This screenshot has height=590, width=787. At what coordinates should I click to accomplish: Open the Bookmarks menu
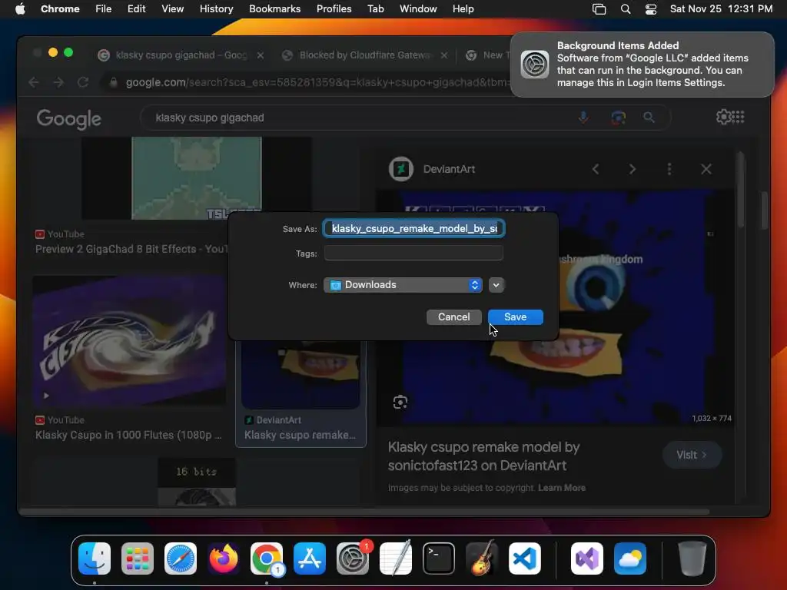click(x=274, y=8)
